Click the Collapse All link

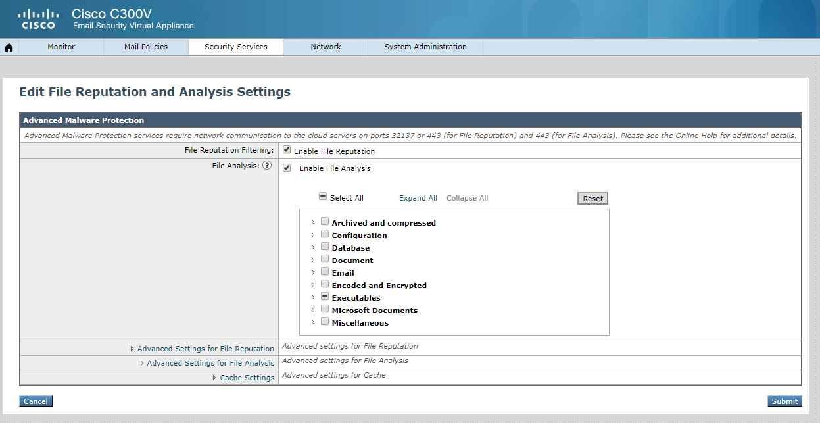tap(468, 198)
